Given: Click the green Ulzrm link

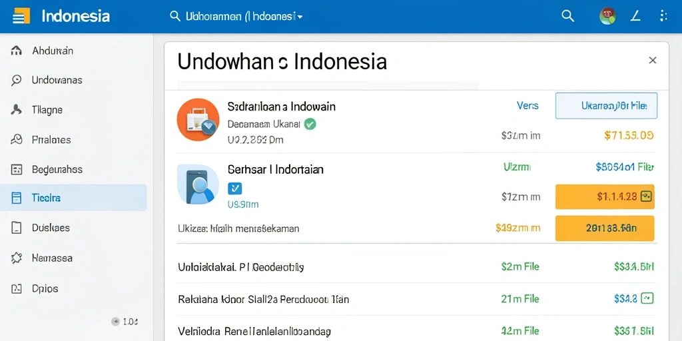Looking at the screenshot, I should coord(517,167).
